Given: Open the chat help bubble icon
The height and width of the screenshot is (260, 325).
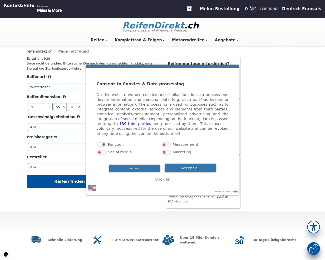Looking at the screenshot, I should click(x=314, y=249).
